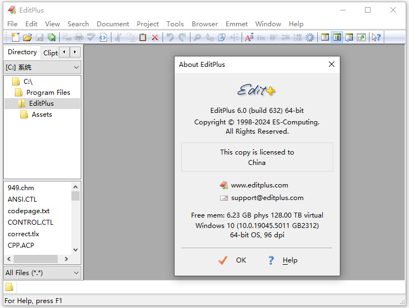Select the file ANSI.CTL
The image size is (409, 308).
[x=22, y=199]
